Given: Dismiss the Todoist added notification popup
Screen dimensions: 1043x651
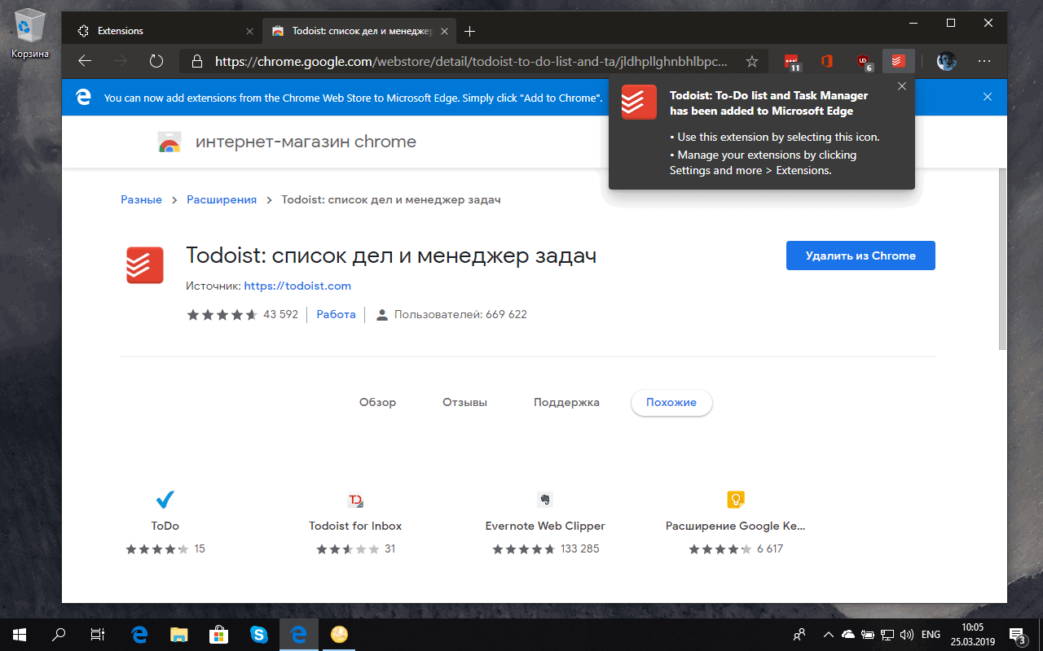Looking at the screenshot, I should tap(901, 86).
